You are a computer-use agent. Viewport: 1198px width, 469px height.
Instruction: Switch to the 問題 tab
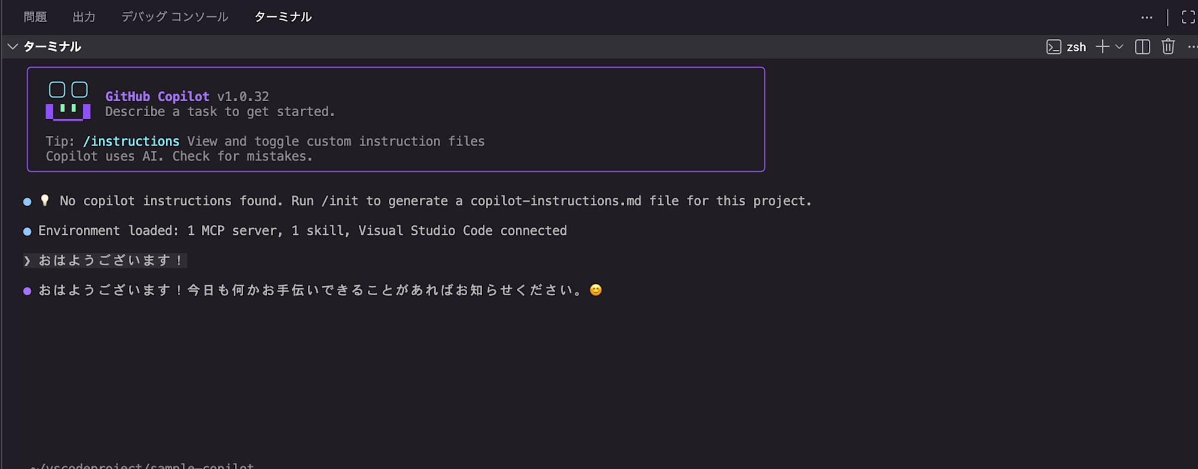click(x=34, y=17)
